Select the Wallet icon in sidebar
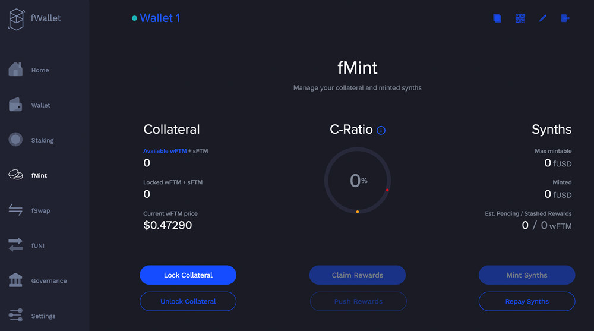This screenshot has height=331, width=594. tap(15, 105)
